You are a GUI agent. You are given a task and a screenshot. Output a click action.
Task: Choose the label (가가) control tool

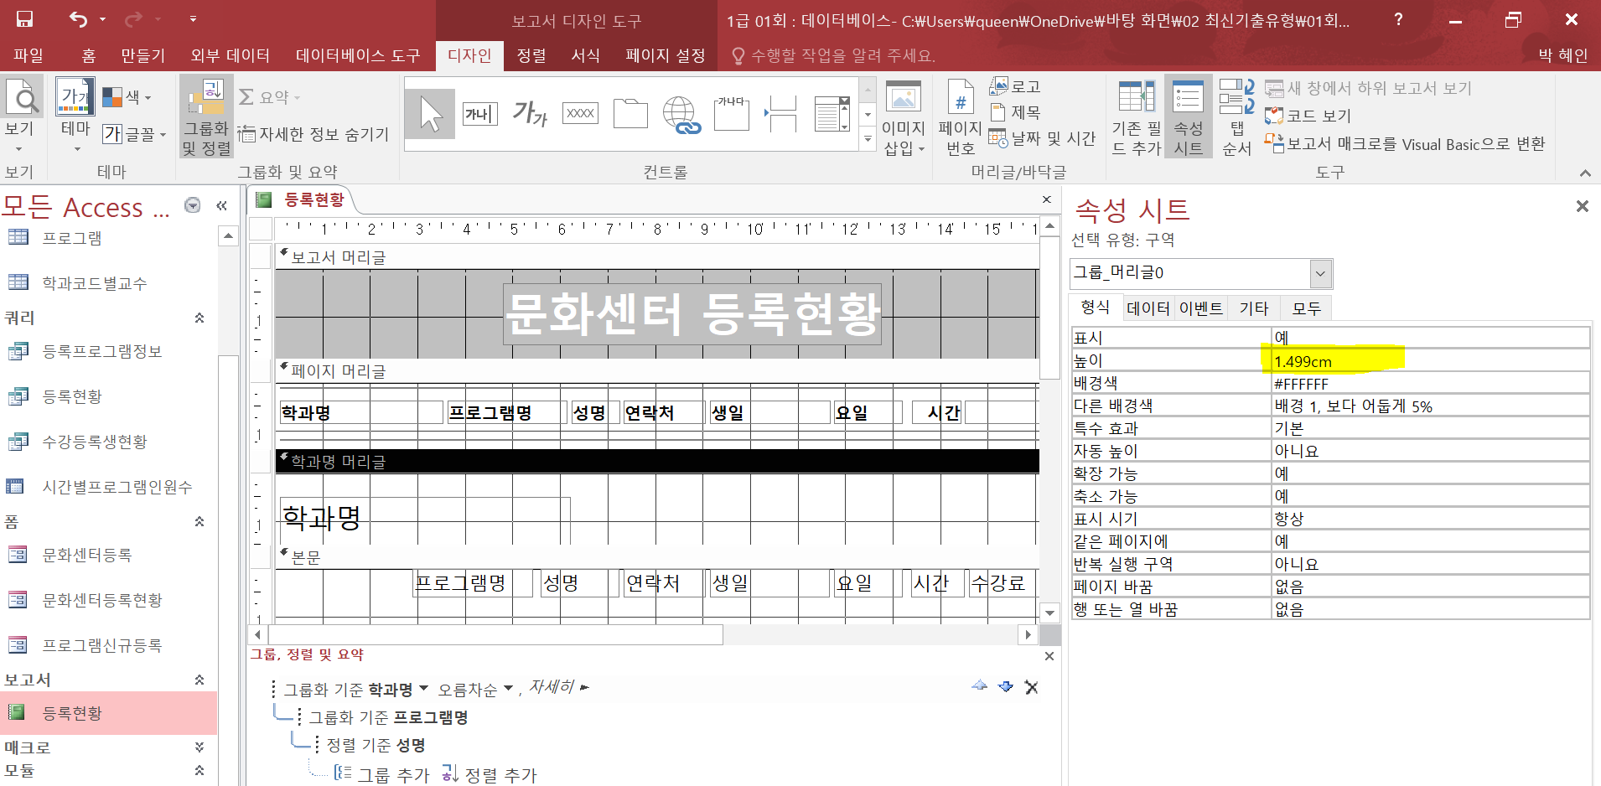pos(530,114)
